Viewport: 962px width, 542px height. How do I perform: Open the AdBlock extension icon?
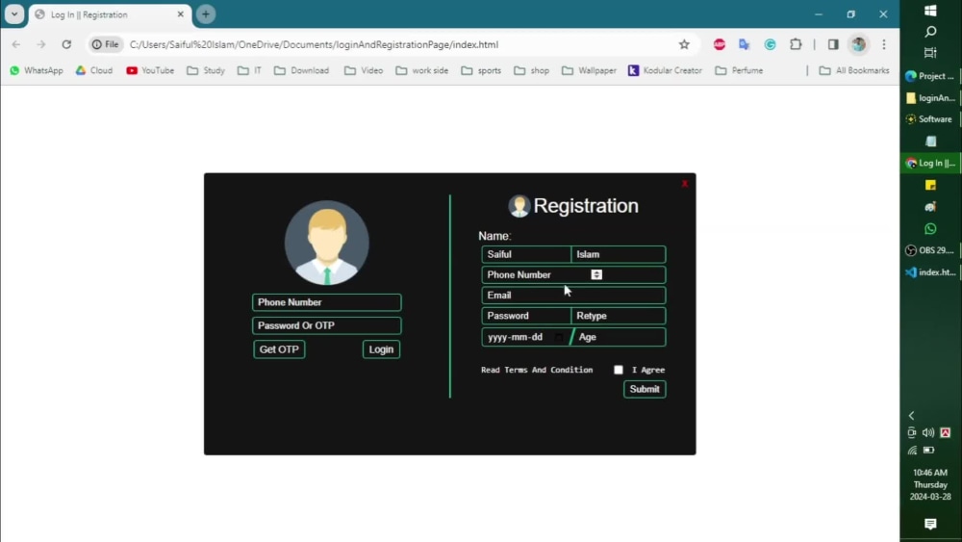click(x=719, y=44)
